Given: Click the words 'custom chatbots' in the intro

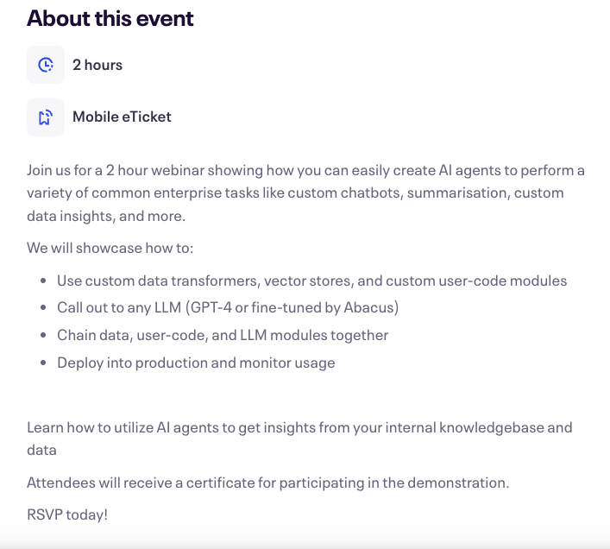Looking at the screenshot, I should (345, 193).
